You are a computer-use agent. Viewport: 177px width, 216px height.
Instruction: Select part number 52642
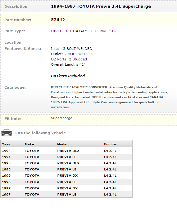[58, 20]
